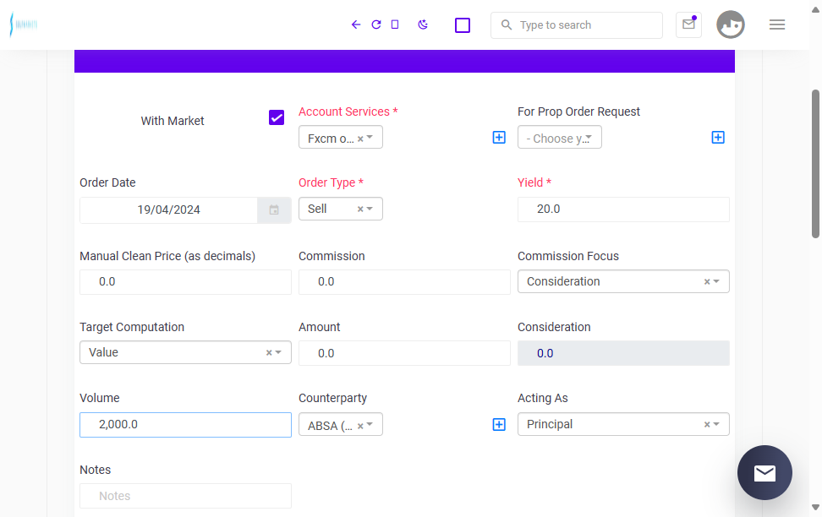822x517 pixels.
Task: Click the page vertical scrollbar thumb
Action: [815, 163]
